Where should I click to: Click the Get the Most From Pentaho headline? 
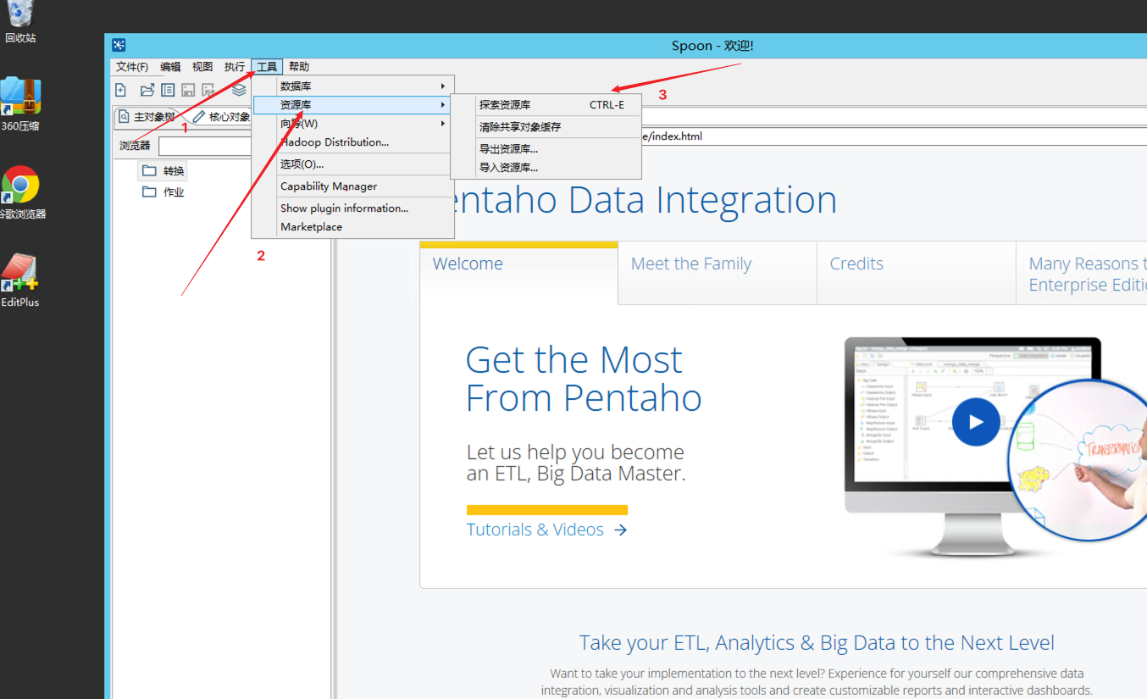coord(584,379)
